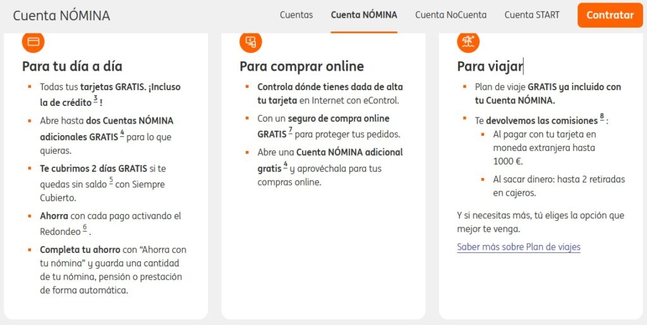Click the orange Contratar button
Screen dimensions: 647x325
[x=610, y=15]
